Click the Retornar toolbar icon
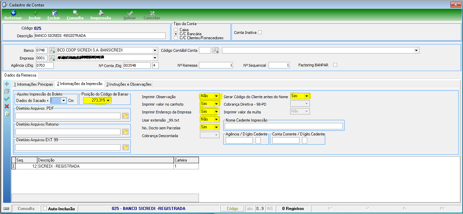Viewport: 463px width, 214px height. [13, 13]
